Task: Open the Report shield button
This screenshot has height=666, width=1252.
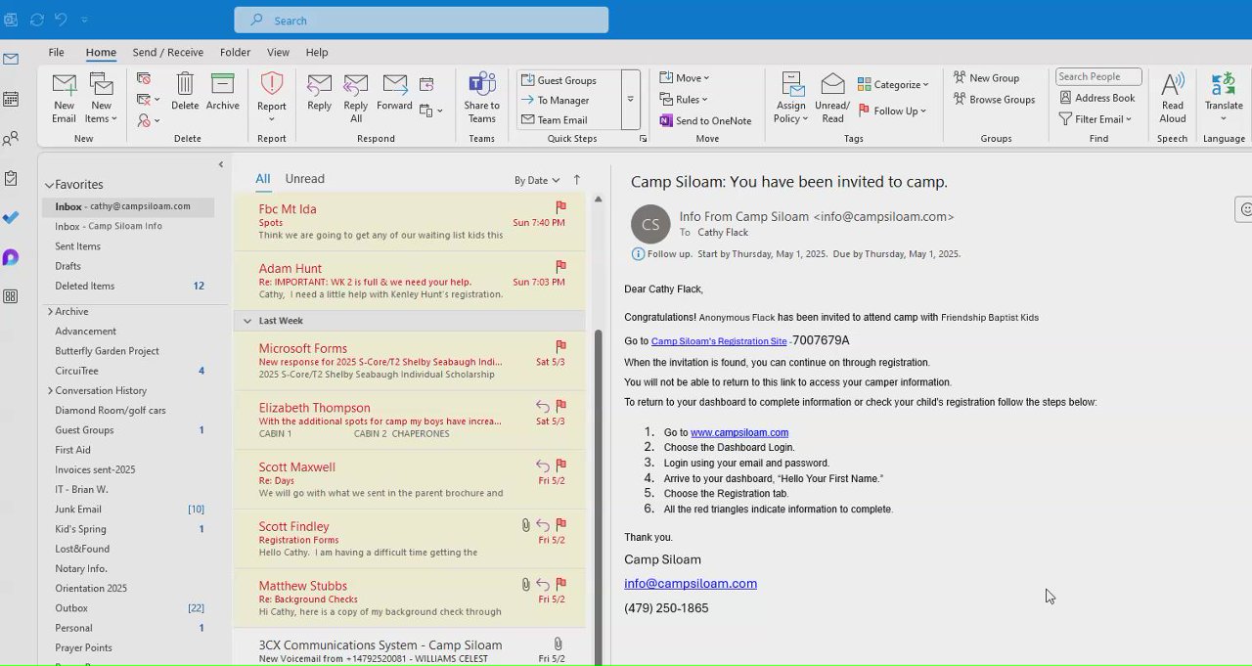Action: 272,98
